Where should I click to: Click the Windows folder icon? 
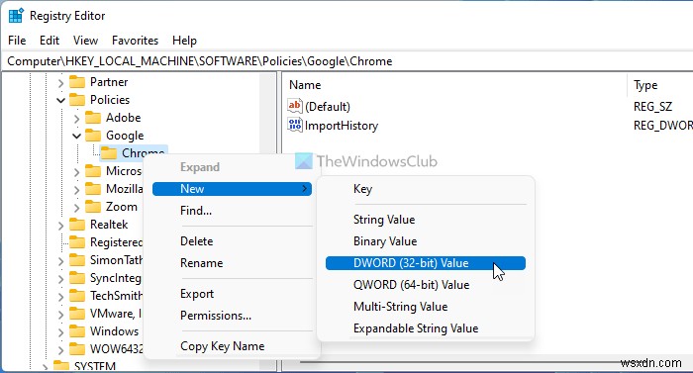77,331
